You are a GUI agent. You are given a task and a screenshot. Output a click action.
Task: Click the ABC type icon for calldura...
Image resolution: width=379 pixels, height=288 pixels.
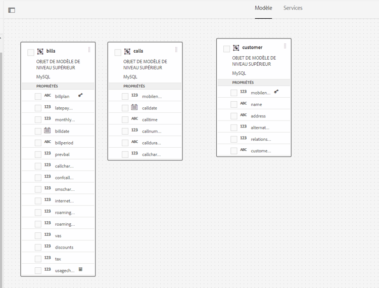pyautogui.click(x=134, y=142)
